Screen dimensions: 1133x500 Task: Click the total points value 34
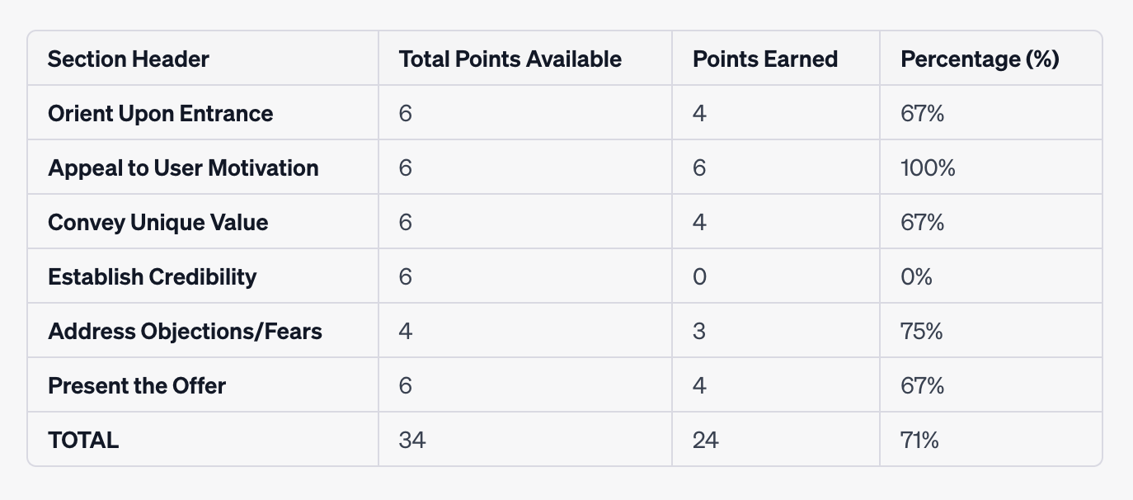click(412, 440)
